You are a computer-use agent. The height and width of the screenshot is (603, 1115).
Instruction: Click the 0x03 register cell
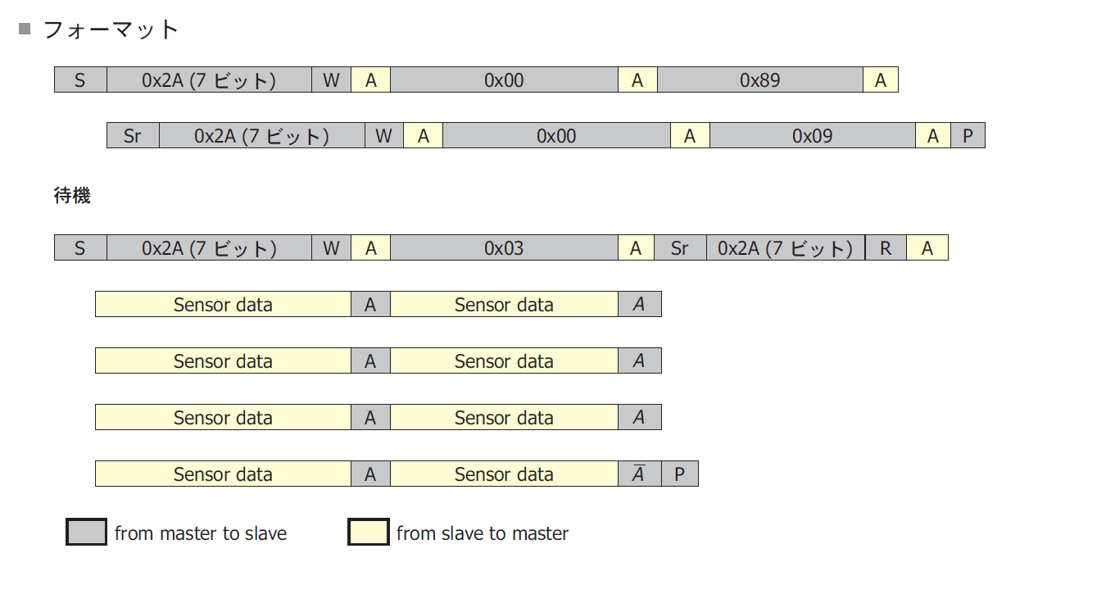pos(504,248)
